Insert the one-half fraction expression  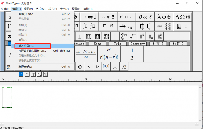point(132,54)
